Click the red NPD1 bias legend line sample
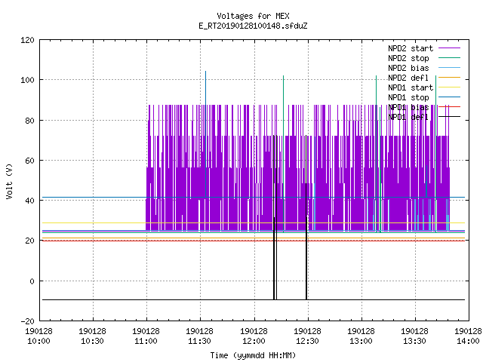Viewport: 483px width, 362px height. tap(449, 107)
